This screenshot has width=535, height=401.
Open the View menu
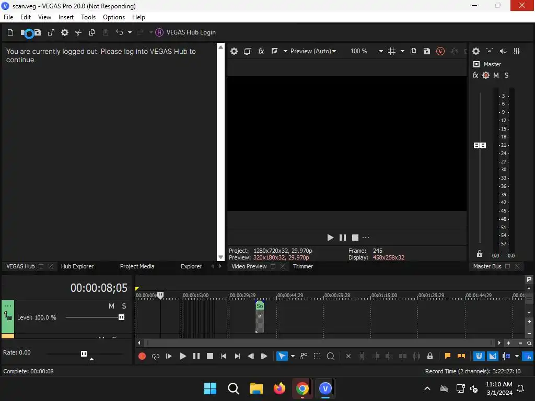click(x=45, y=17)
